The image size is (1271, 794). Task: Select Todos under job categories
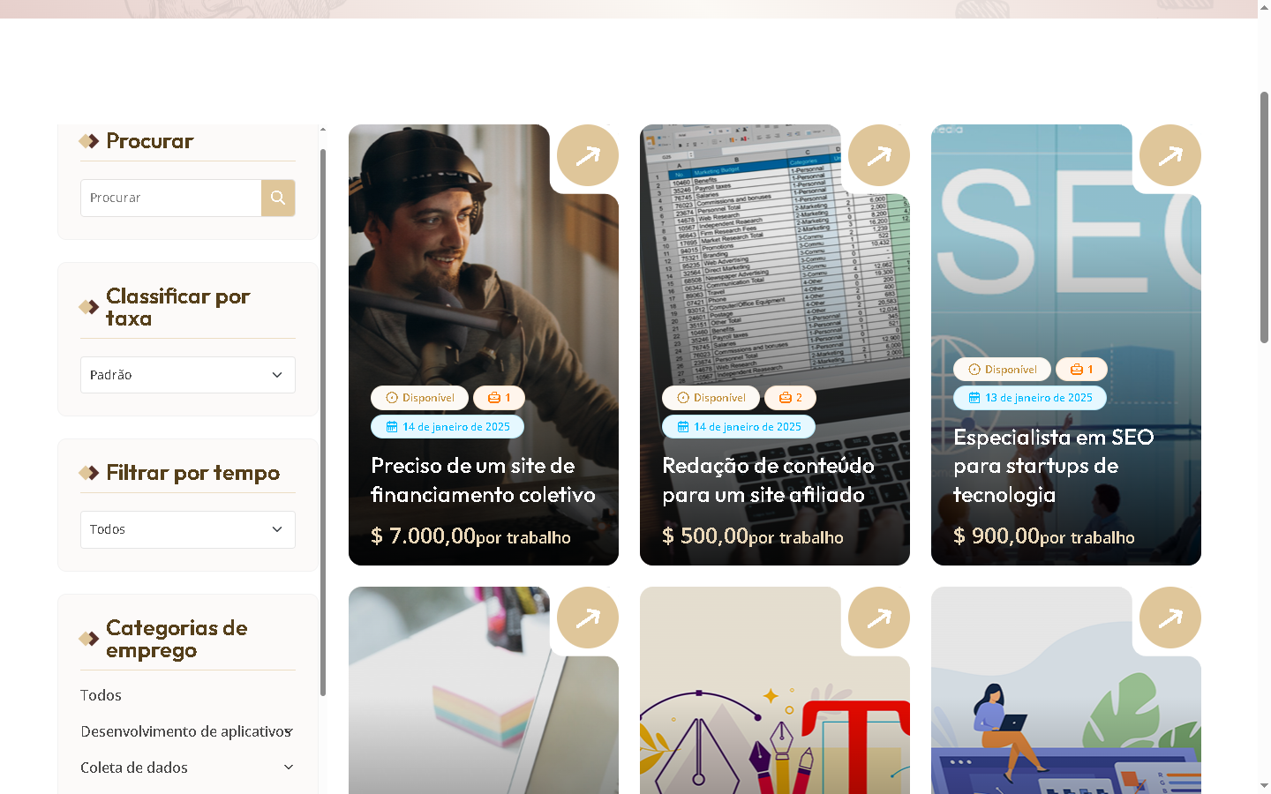pos(101,695)
